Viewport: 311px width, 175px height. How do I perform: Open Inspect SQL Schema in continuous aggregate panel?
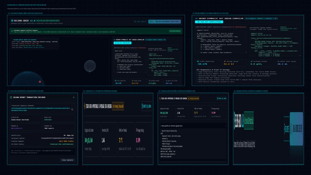click(x=222, y=99)
